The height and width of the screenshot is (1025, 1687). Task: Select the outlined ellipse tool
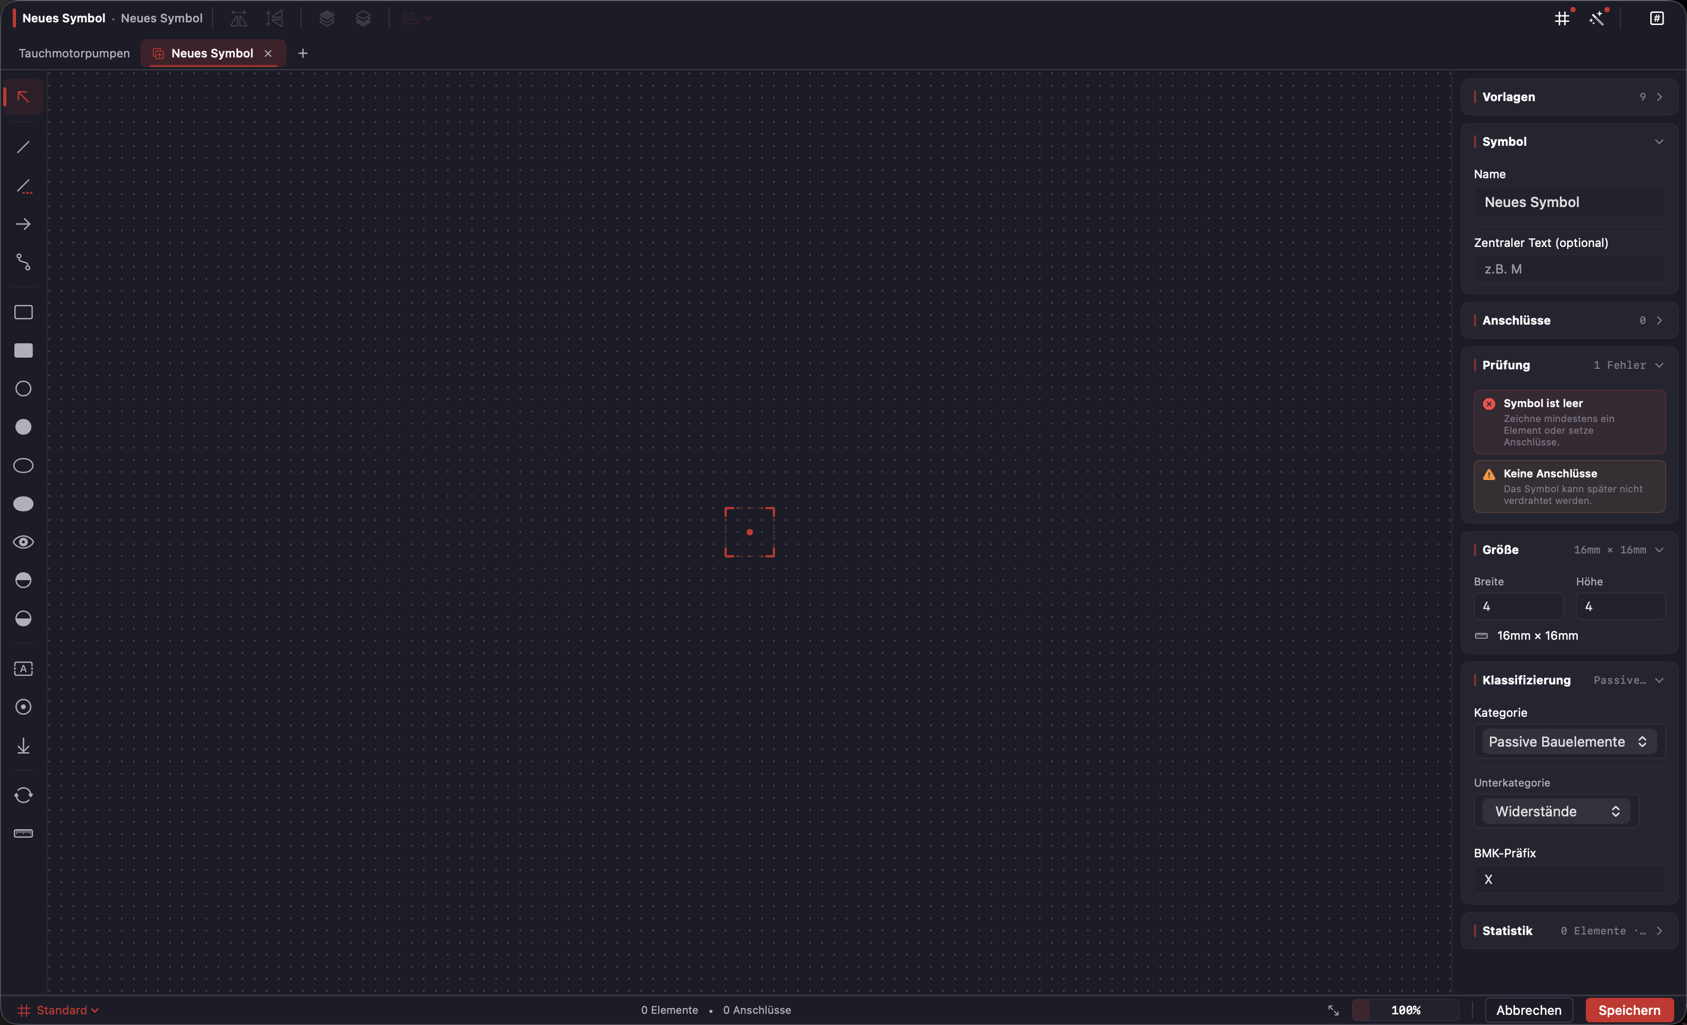coord(23,465)
